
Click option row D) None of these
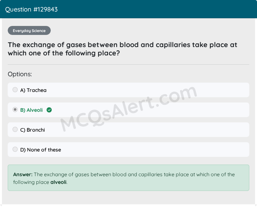(x=128, y=149)
